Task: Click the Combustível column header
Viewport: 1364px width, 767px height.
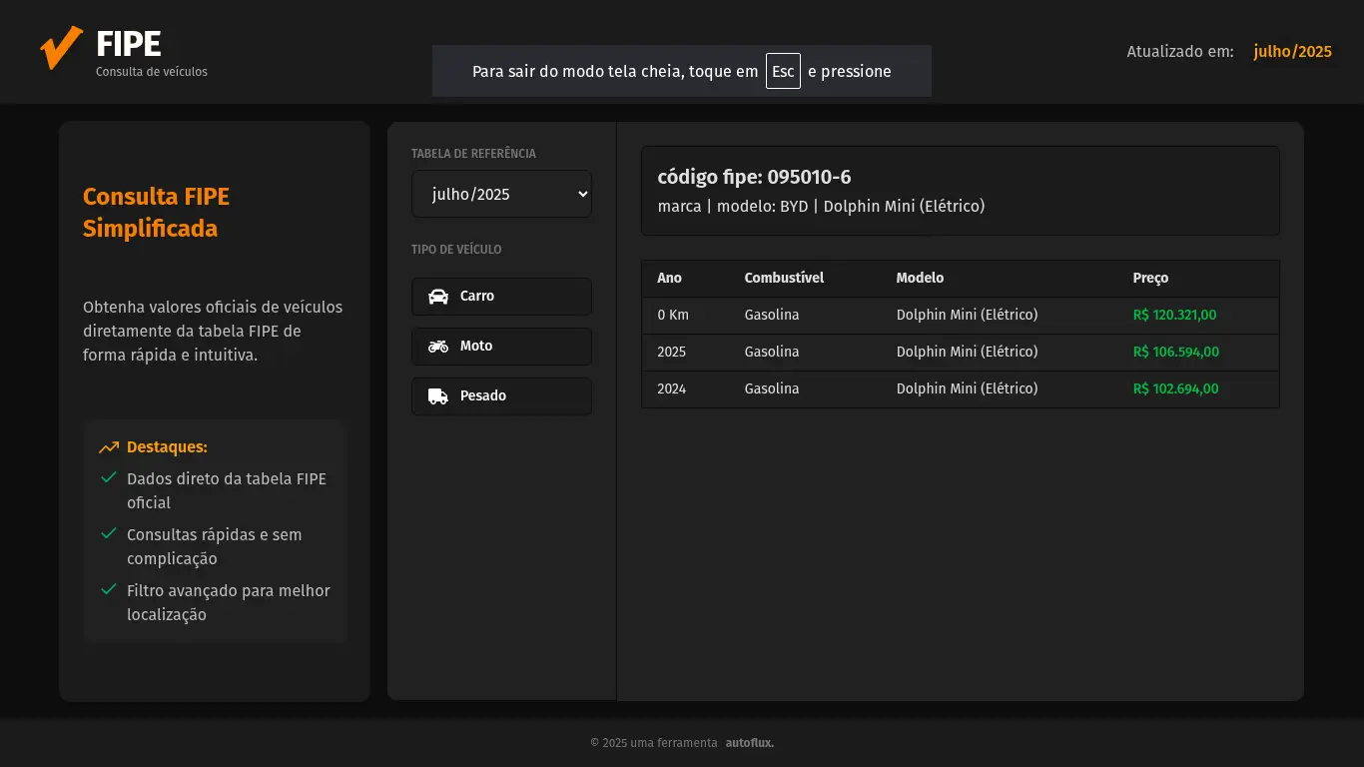Action: [x=784, y=278]
